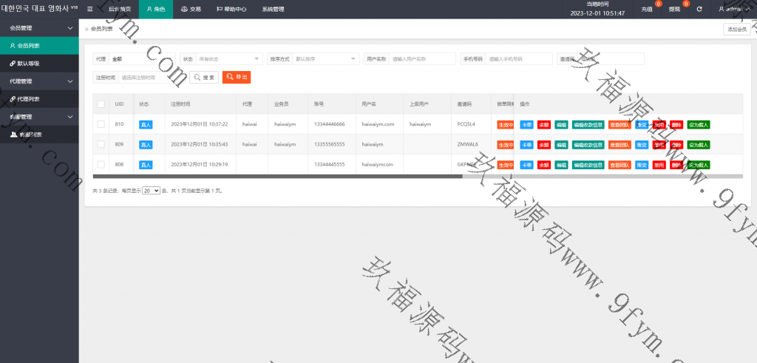
Task: Check the checkbox for UID 810 row
Action: 101,124
